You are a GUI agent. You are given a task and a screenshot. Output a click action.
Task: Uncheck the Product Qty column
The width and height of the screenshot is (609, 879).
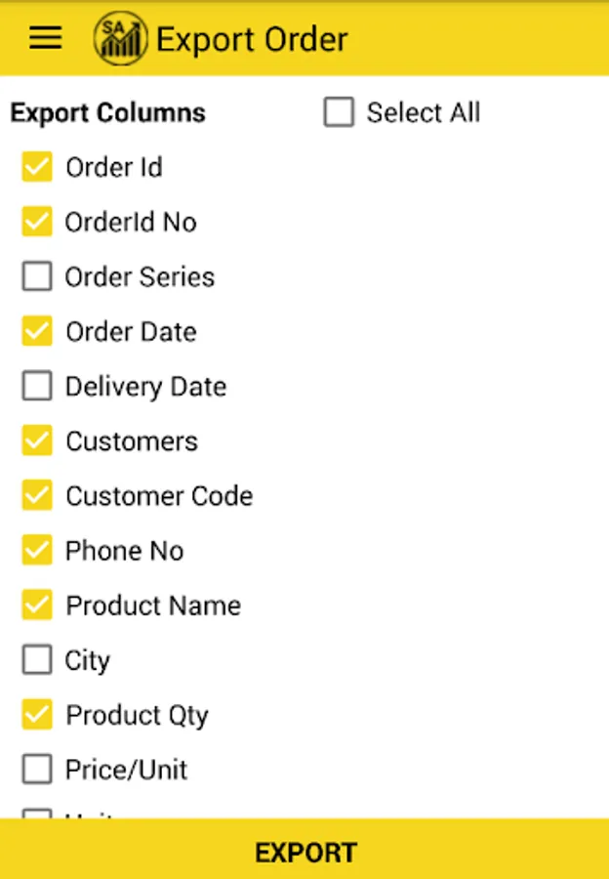tap(37, 714)
